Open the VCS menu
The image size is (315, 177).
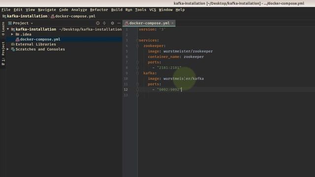pyautogui.click(x=153, y=10)
